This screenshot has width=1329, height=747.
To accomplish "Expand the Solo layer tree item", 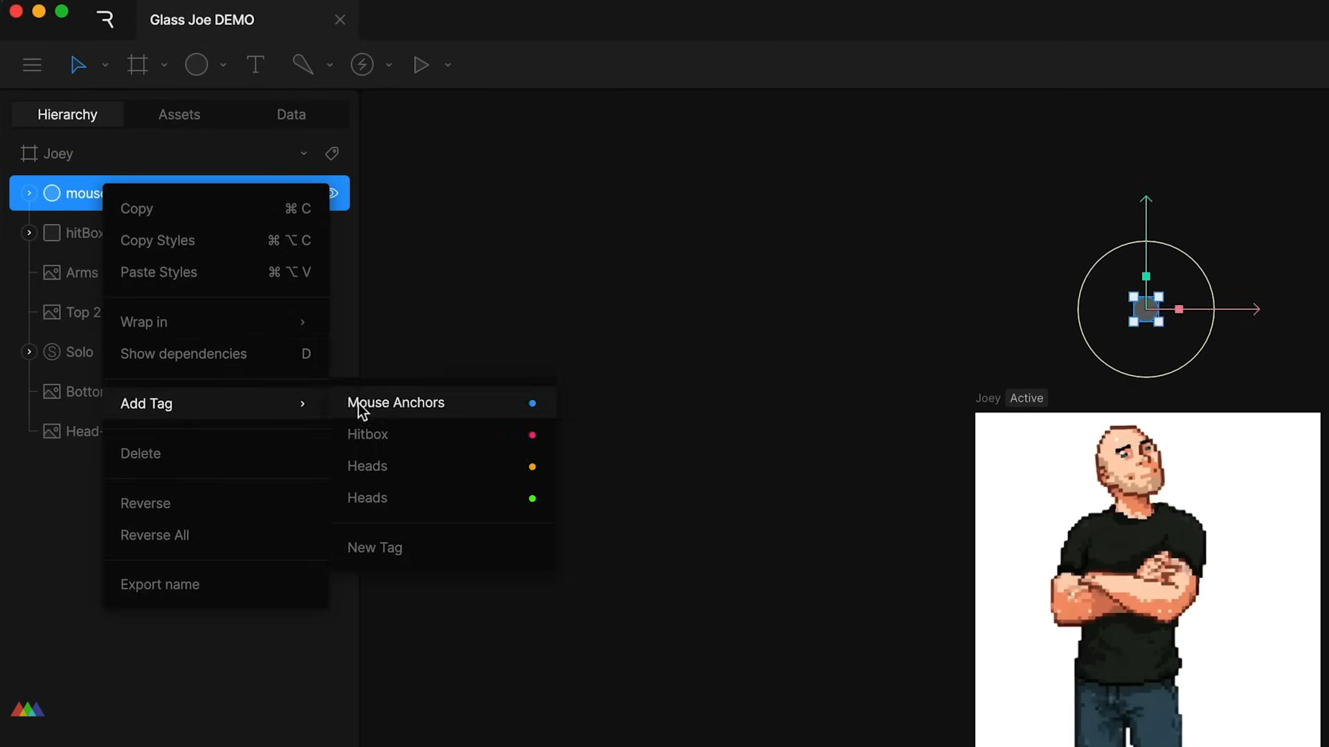I will point(29,352).
